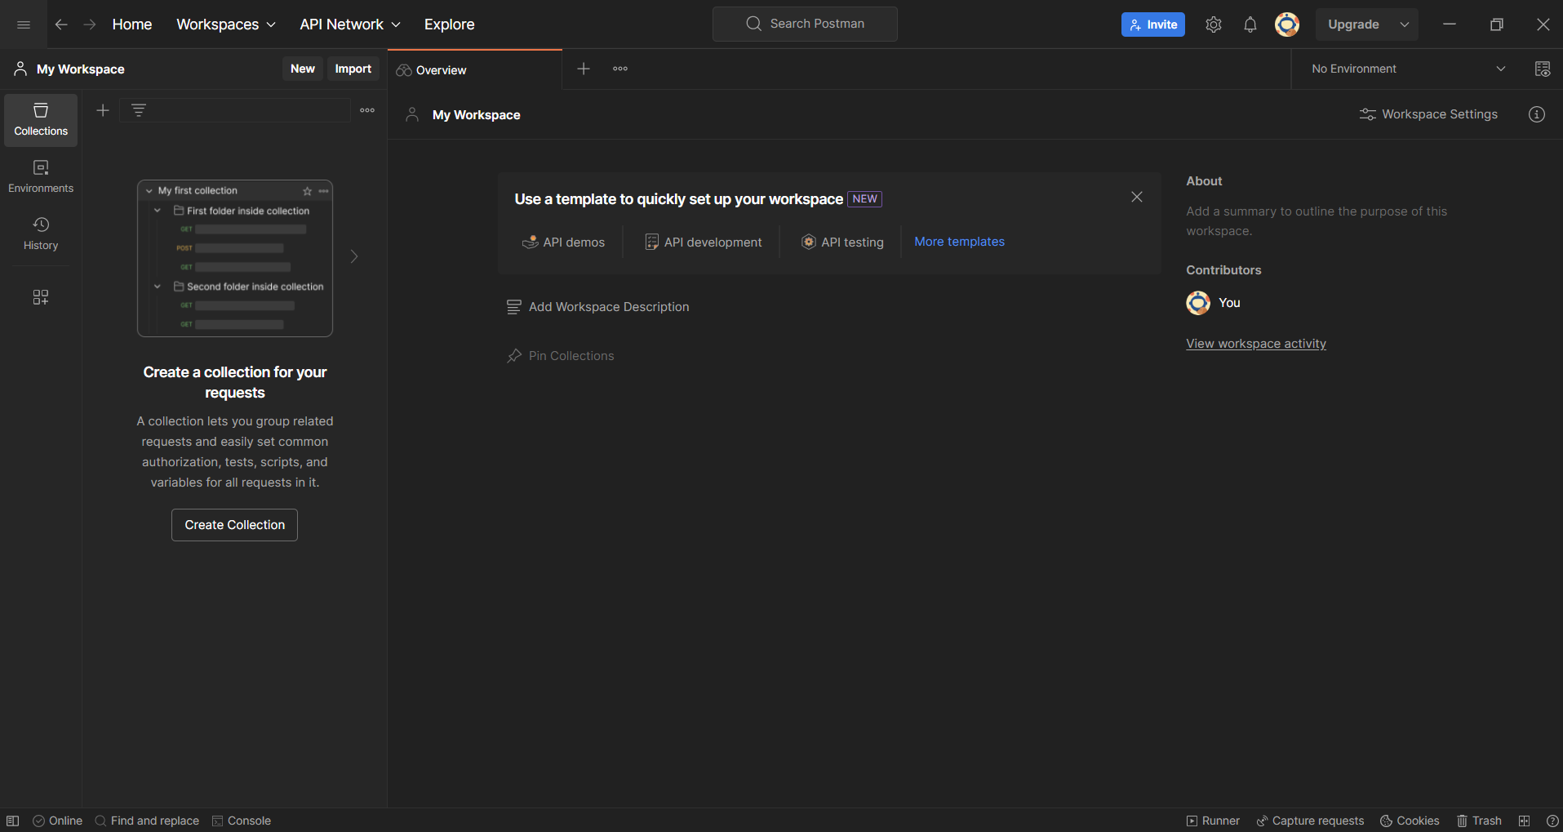Open More templates link

pos(960,242)
